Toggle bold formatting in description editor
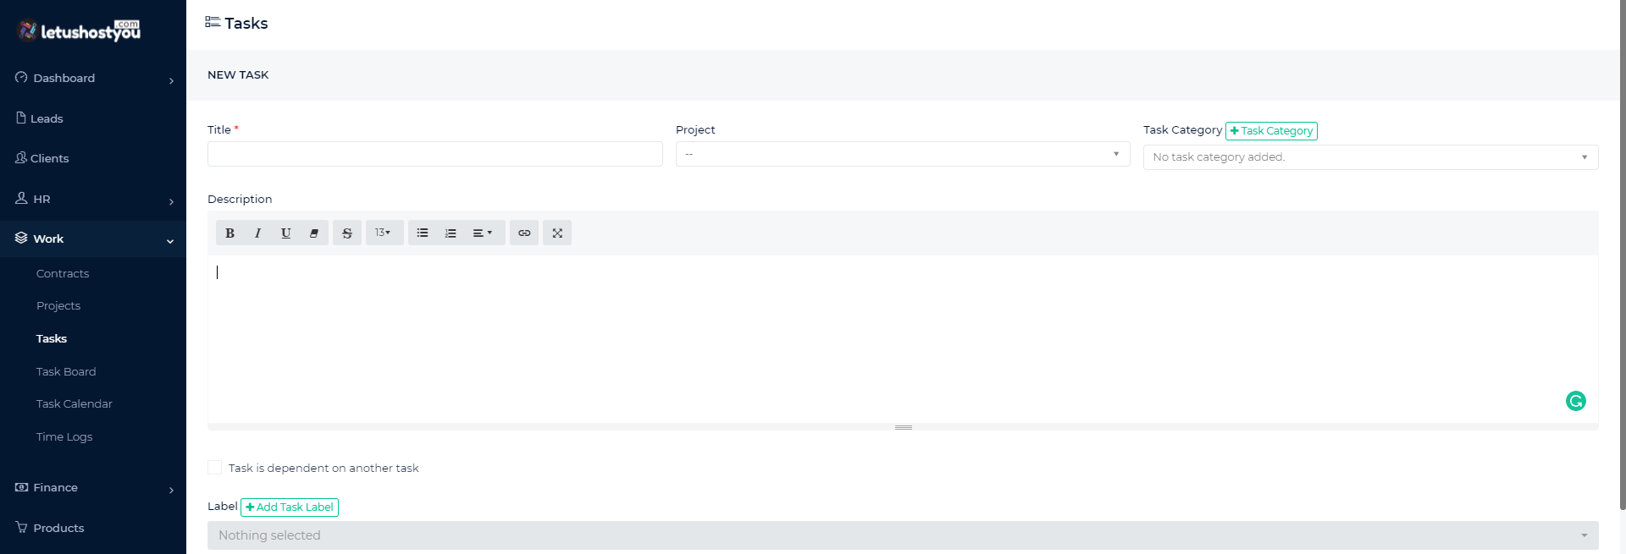The image size is (1626, 554). click(230, 233)
